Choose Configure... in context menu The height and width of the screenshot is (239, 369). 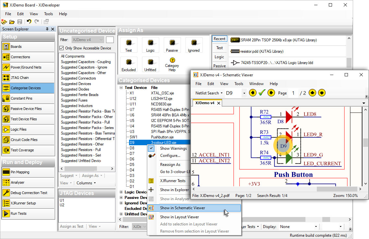click(x=170, y=156)
